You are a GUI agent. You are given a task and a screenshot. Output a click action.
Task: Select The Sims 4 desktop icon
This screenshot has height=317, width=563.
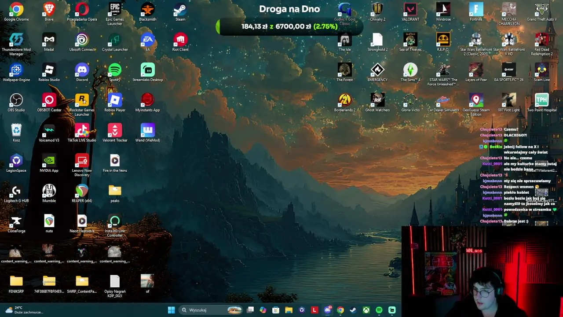pyautogui.click(x=410, y=73)
